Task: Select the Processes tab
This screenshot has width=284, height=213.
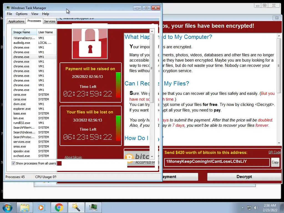Action: (x=34, y=21)
